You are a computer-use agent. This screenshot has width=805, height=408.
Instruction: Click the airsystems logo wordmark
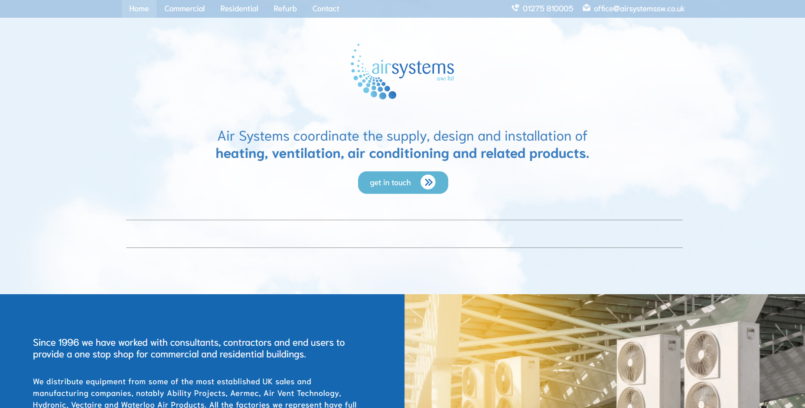point(412,68)
